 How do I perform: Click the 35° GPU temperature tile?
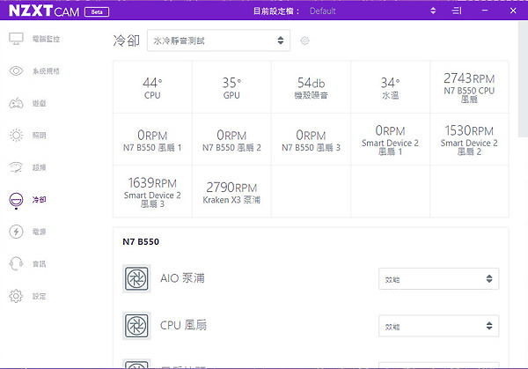231,87
